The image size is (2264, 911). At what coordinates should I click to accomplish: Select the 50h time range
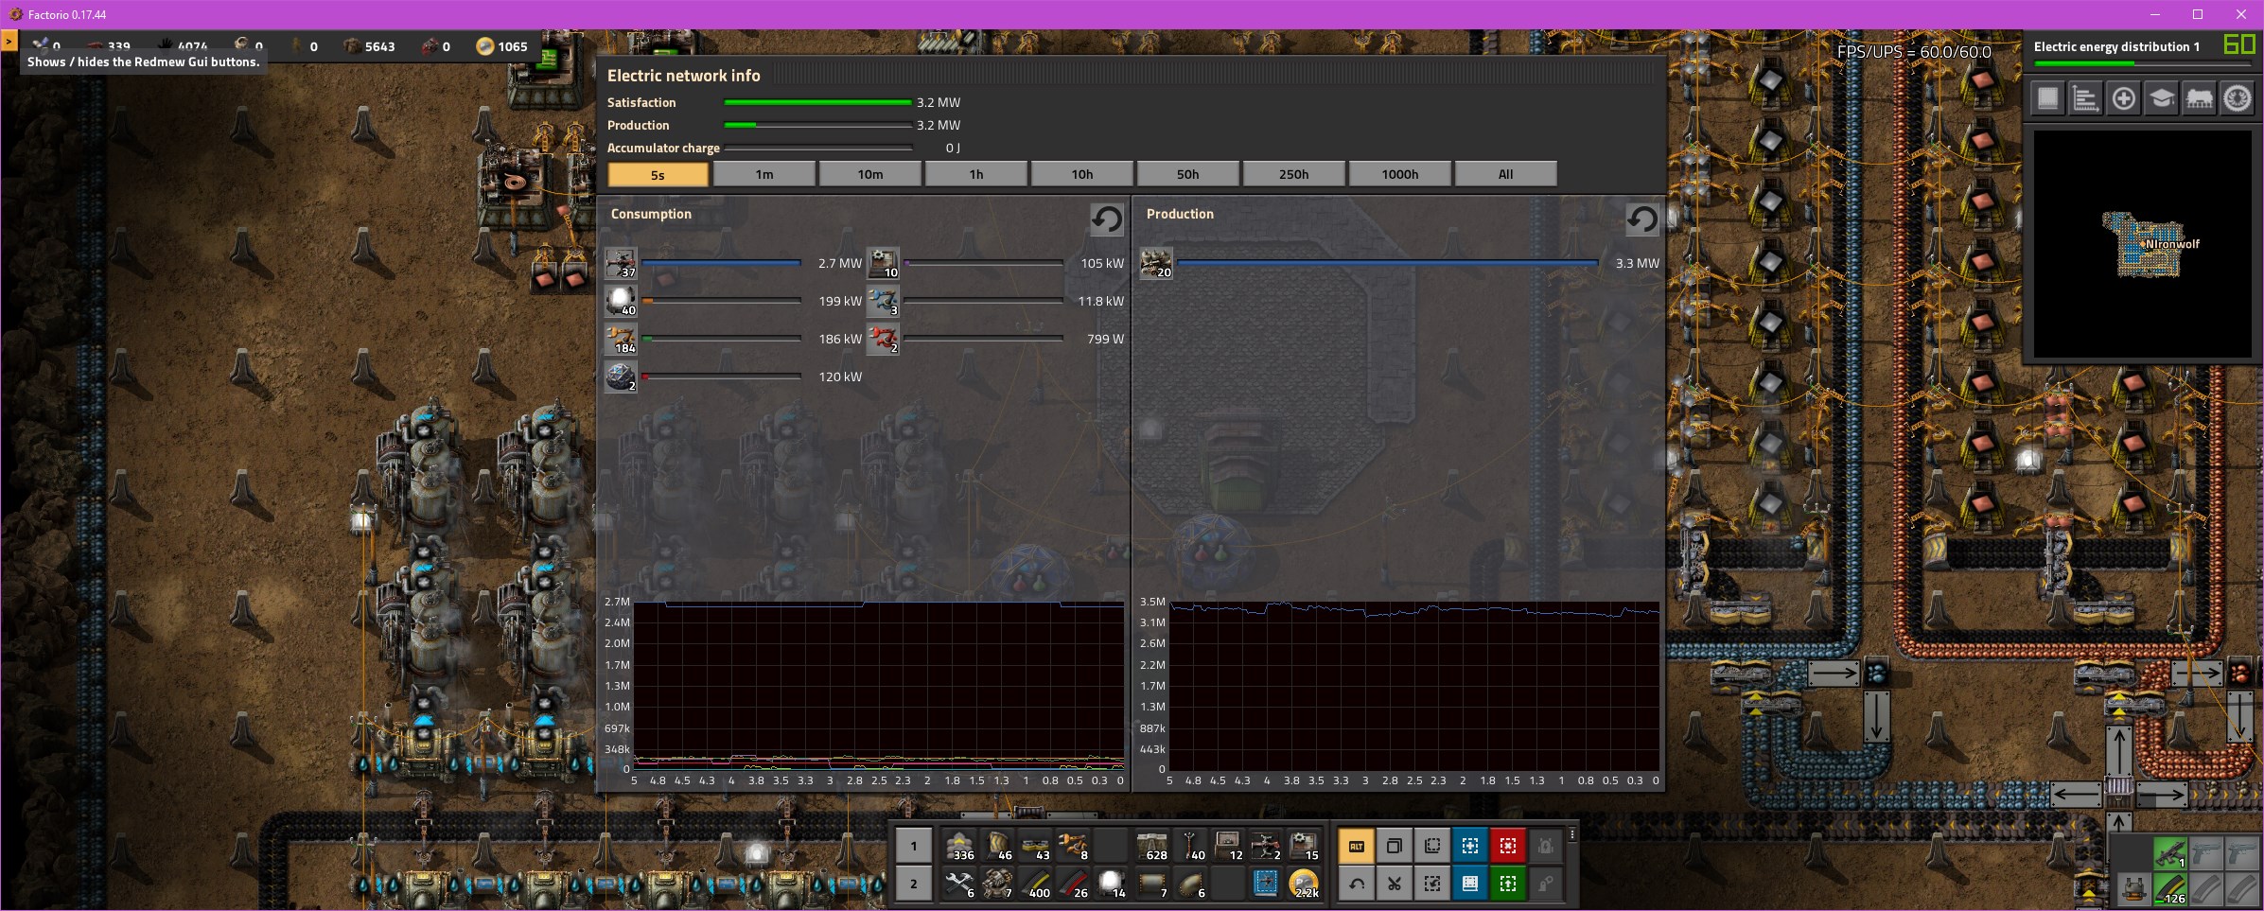pyautogui.click(x=1187, y=174)
